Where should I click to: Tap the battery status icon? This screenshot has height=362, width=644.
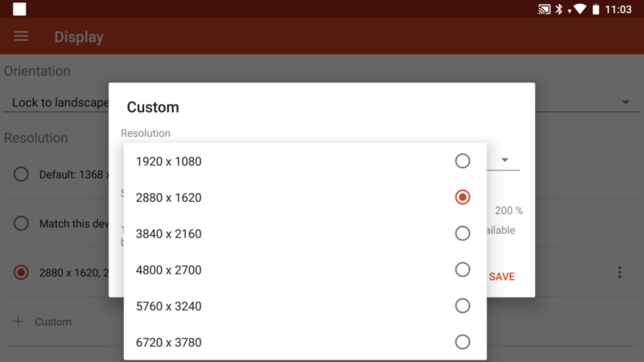tap(596, 9)
